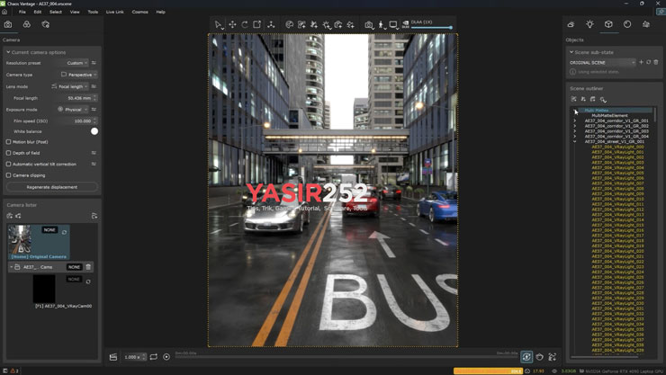
Task: Select AE37_004_VRayLight_005 in outliner
Action: pyautogui.click(x=617, y=173)
